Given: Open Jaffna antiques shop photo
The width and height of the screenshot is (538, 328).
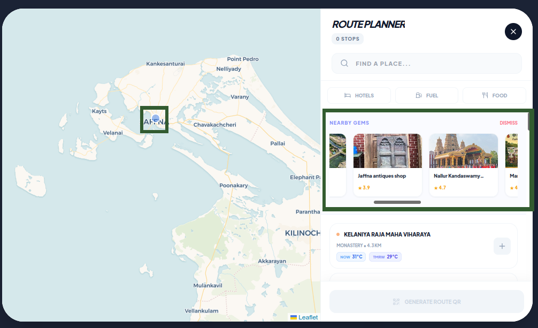Looking at the screenshot, I should click(387, 151).
